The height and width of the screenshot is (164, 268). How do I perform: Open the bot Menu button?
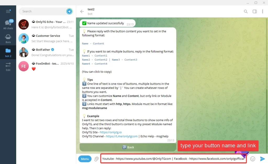click(x=85, y=159)
